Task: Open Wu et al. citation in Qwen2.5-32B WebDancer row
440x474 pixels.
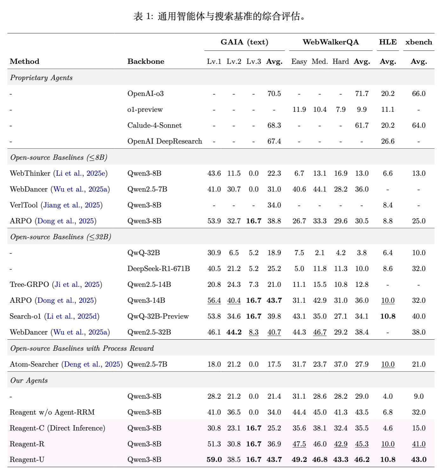Action: pos(80,332)
